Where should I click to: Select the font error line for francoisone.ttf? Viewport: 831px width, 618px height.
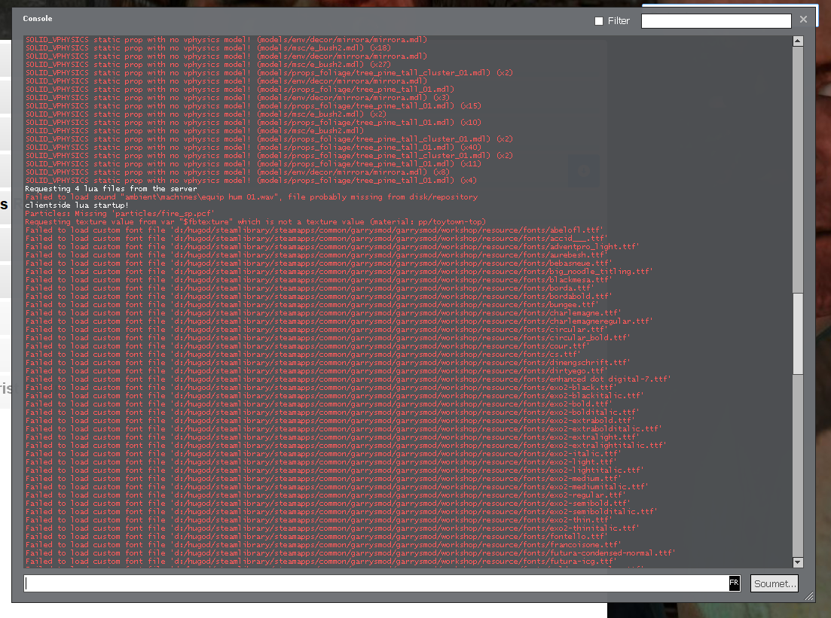(323, 544)
